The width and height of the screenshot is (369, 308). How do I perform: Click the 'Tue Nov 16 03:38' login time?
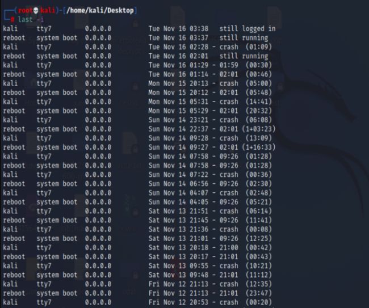[178, 29]
